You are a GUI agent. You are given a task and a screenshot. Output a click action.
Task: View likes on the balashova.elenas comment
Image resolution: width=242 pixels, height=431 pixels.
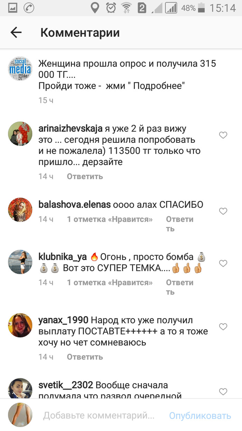pos(110,219)
